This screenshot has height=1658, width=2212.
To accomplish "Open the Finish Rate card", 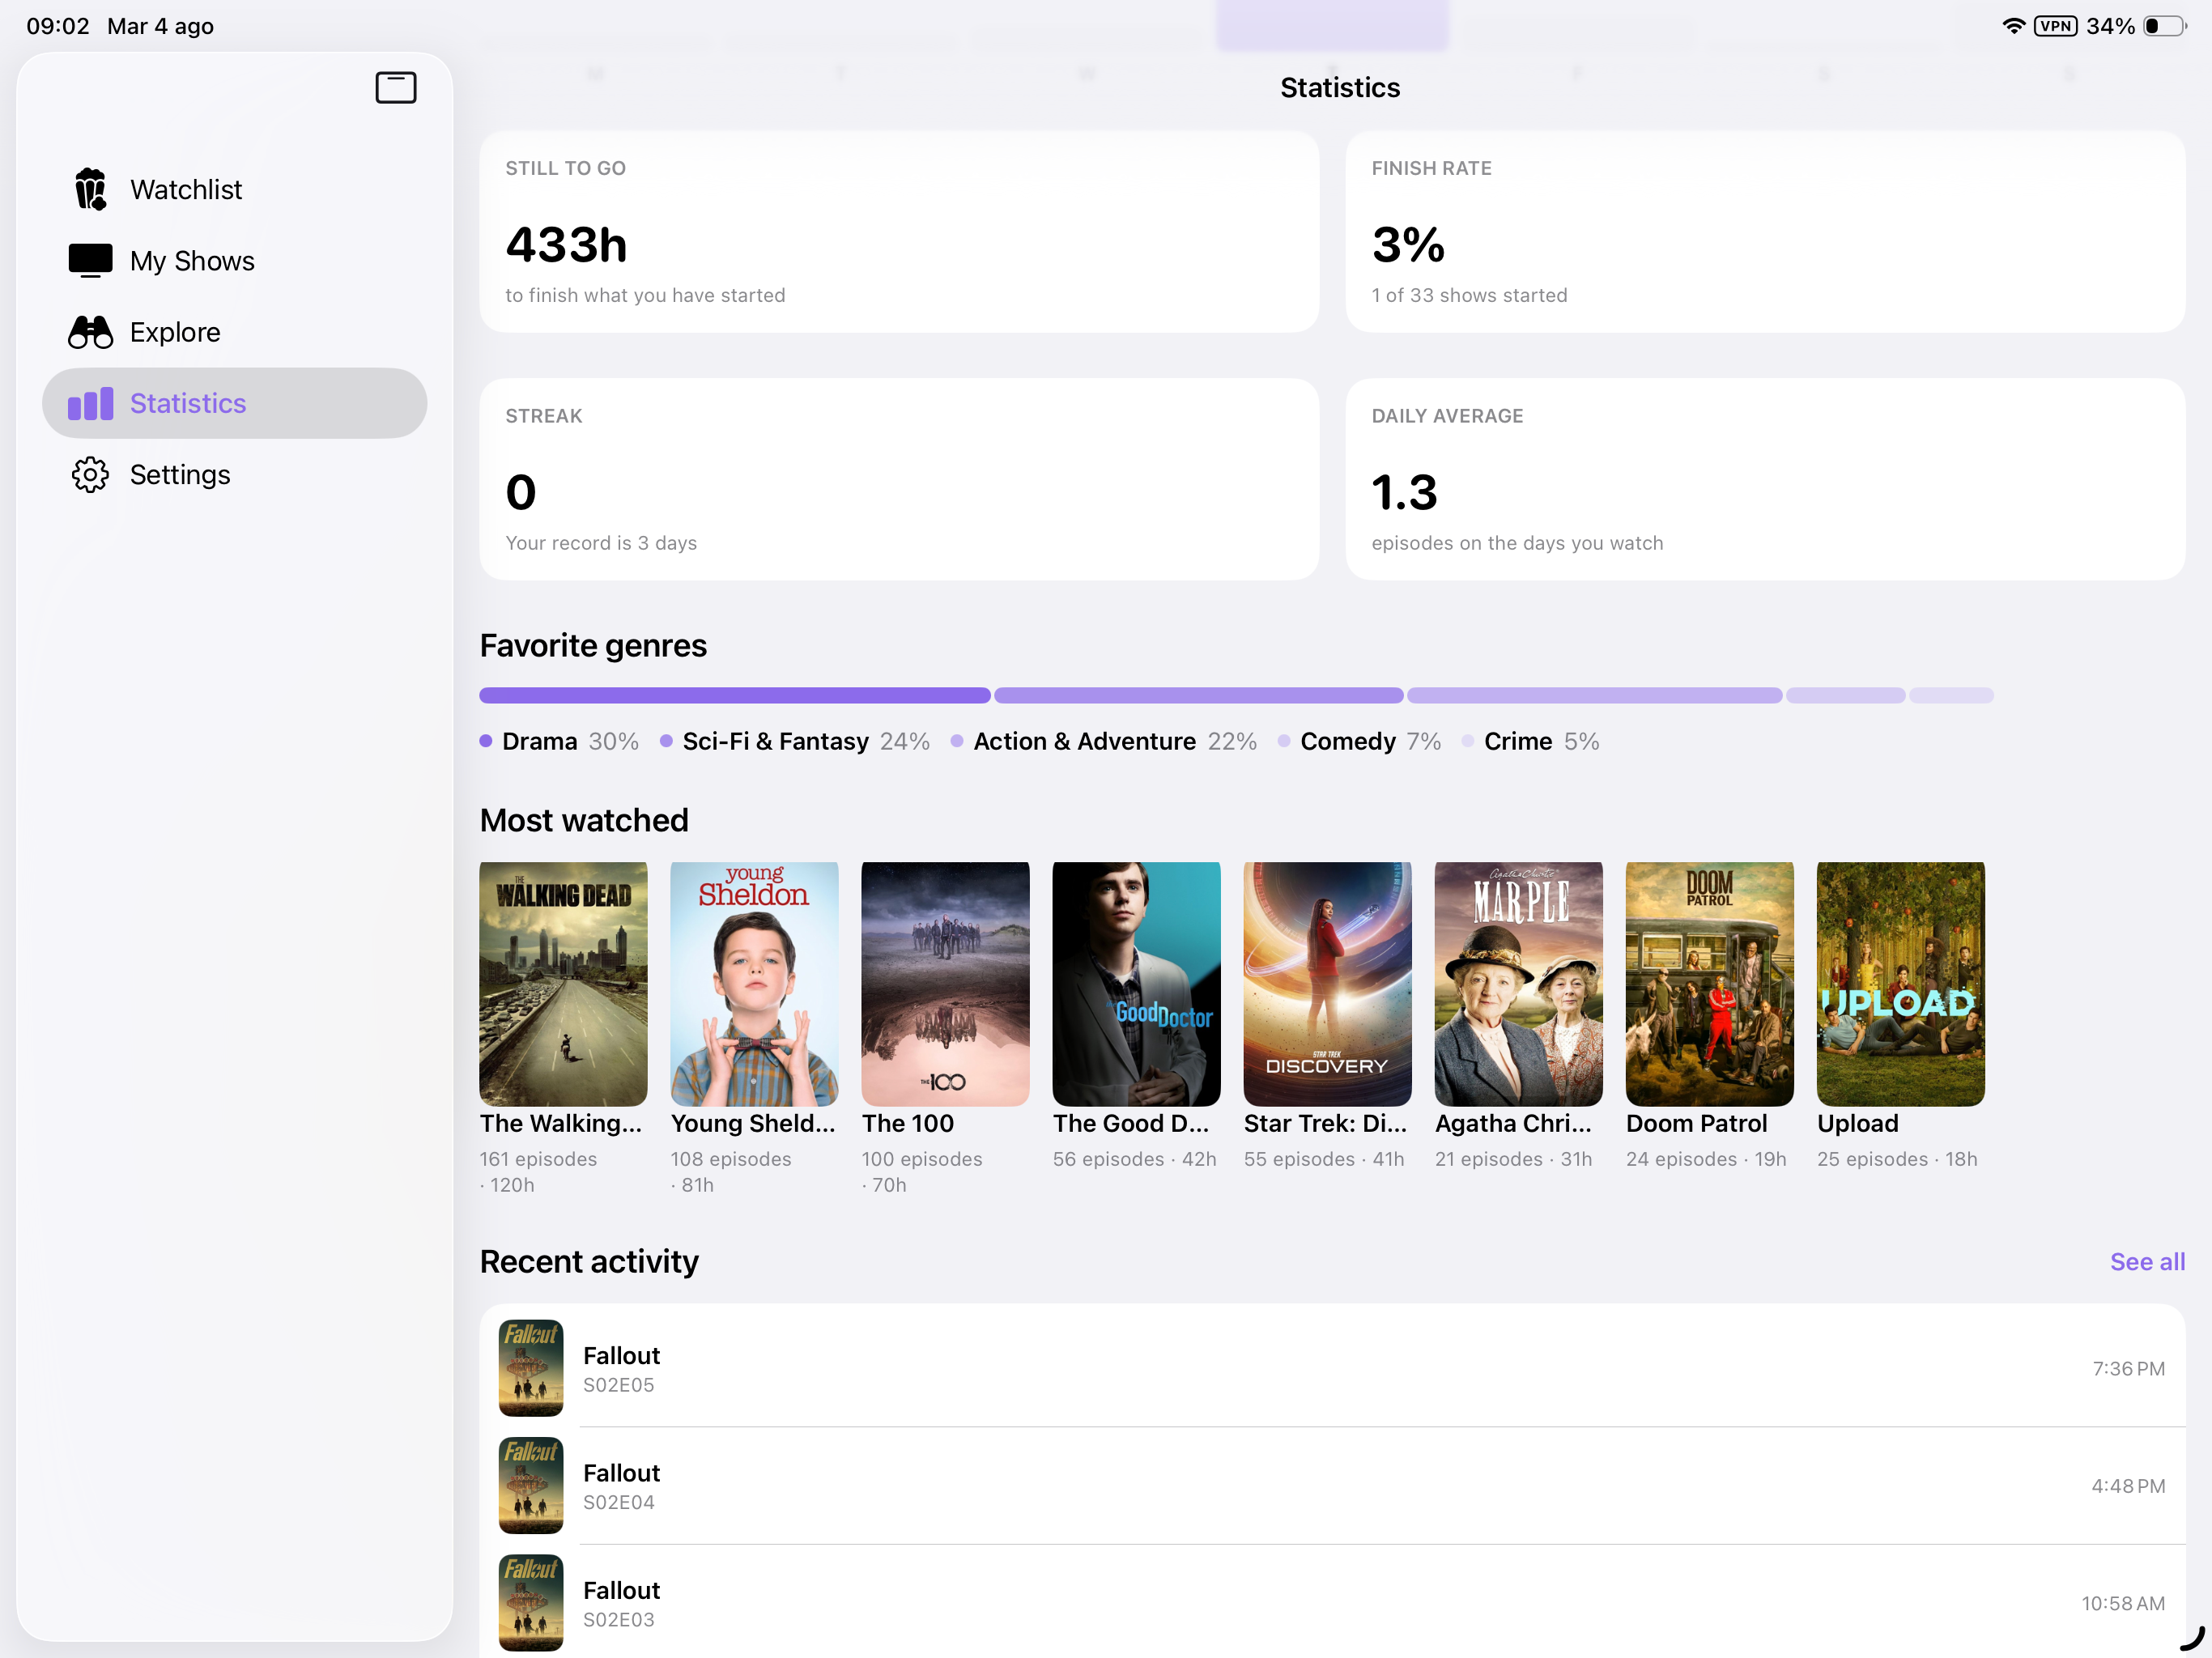I will [1765, 232].
